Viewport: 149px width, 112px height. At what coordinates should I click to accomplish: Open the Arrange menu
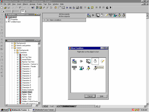point(32,4)
